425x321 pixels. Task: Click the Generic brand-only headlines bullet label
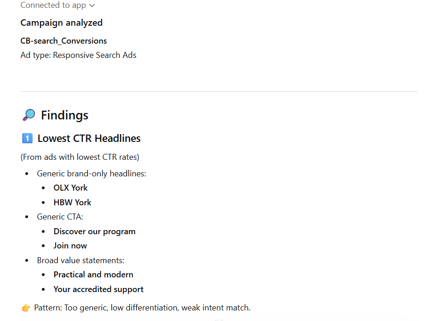(91, 173)
